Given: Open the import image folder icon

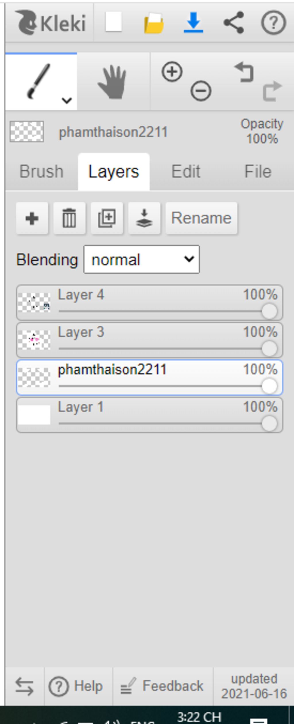Looking at the screenshot, I should [154, 23].
